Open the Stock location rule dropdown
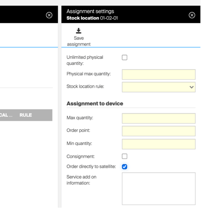Screen dimensions: 201x209 [x=159, y=87]
